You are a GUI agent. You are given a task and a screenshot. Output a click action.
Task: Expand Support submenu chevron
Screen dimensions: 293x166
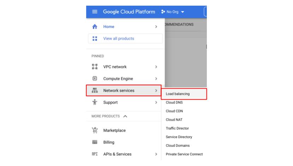click(156, 102)
